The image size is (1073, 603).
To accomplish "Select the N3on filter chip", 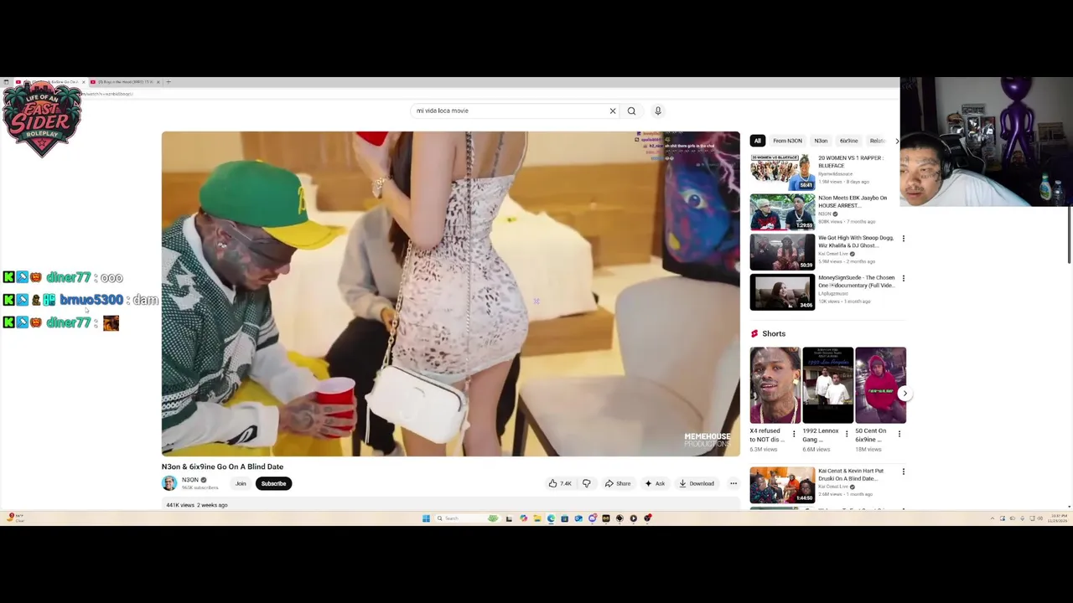I will point(821,141).
